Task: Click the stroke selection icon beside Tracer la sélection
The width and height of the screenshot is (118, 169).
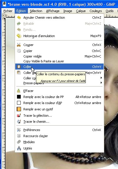Action: pyautogui.click(x=19, y=116)
